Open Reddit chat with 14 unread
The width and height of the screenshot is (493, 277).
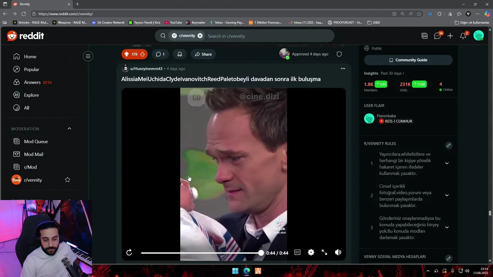(438, 36)
